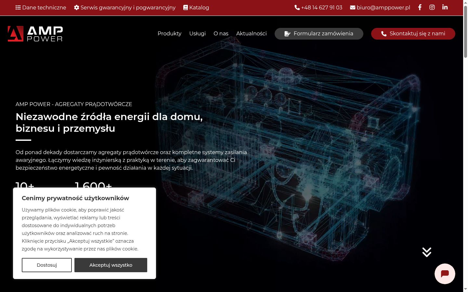Viewport: 468px width, 292px height.
Task: Click Dostosuj in the cookie banner
Action: click(47, 265)
